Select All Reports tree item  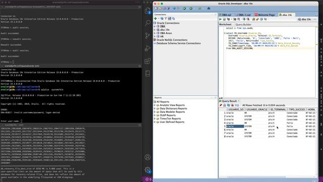tap(161, 102)
